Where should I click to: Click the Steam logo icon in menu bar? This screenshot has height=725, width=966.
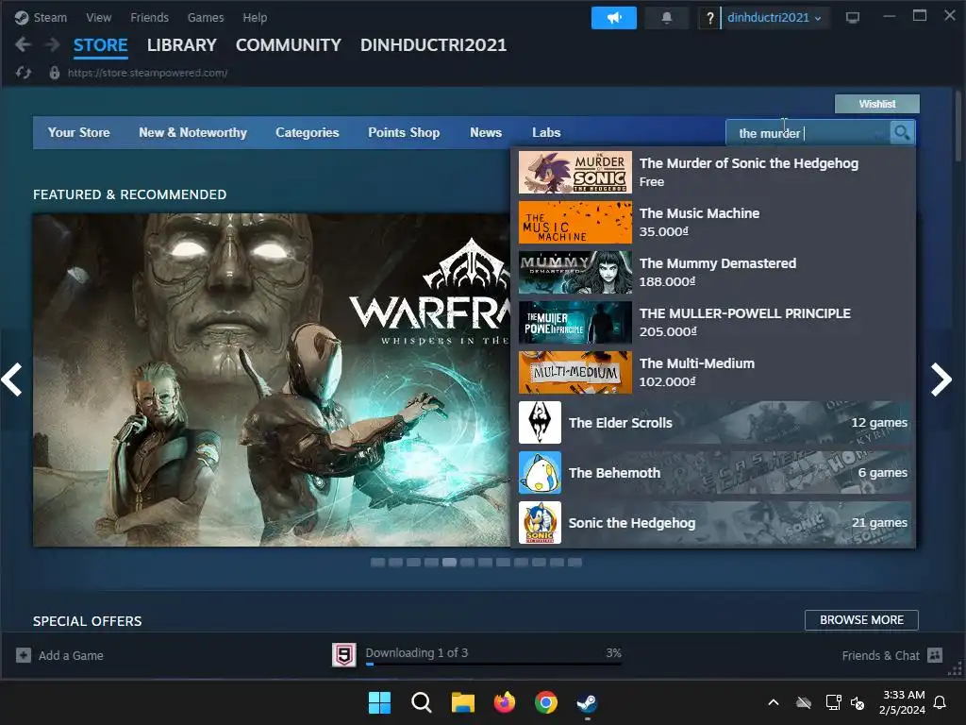(x=22, y=18)
